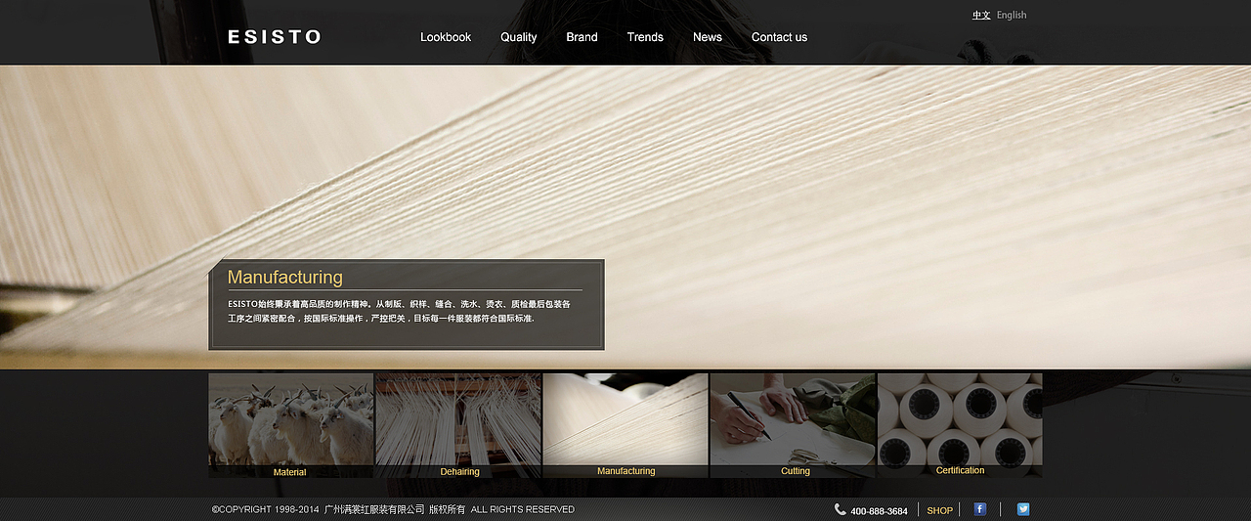Switch language to 中文
This screenshot has height=521, width=1251.
[x=981, y=16]
